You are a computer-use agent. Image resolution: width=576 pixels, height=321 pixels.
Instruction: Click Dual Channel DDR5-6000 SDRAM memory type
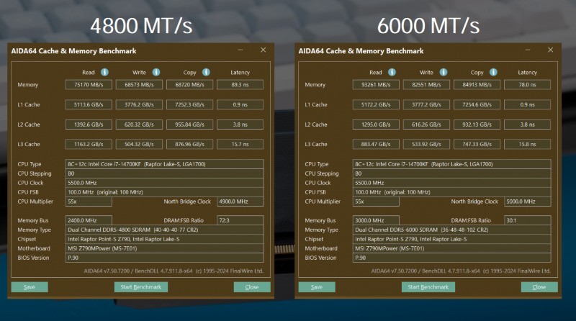tap(451, 230)
